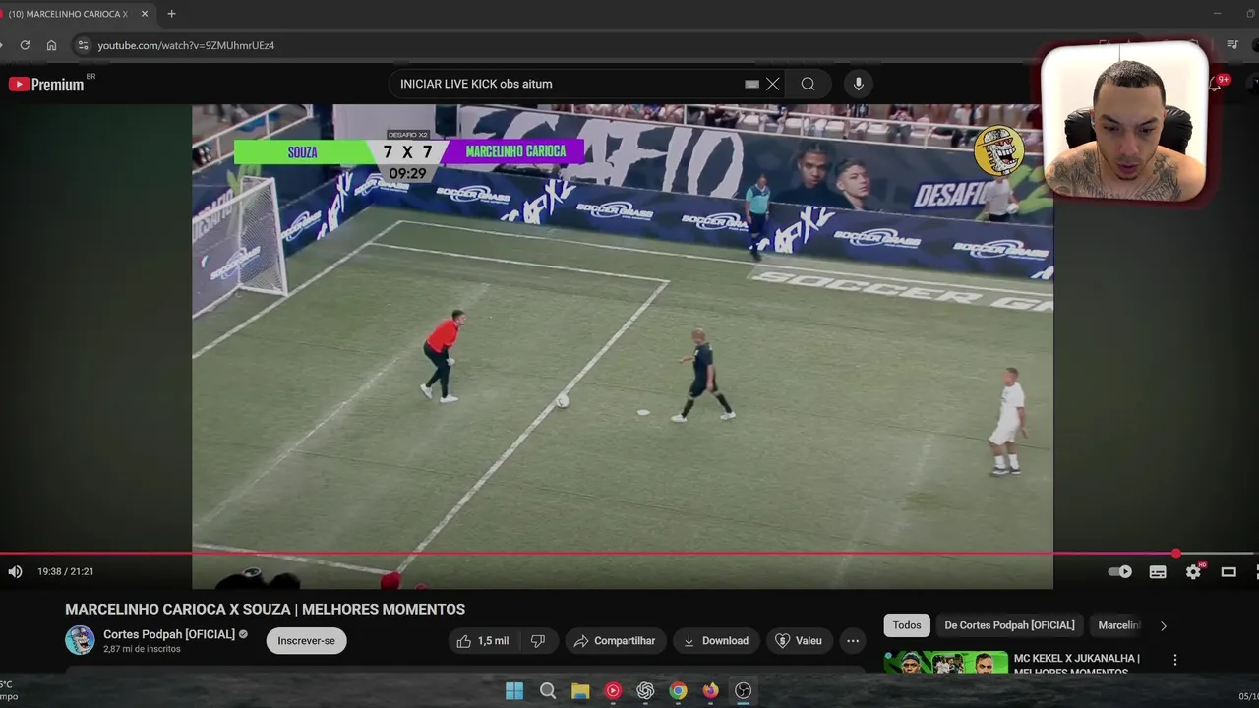Open File Explorer from taskbar

tap(580, 691)
